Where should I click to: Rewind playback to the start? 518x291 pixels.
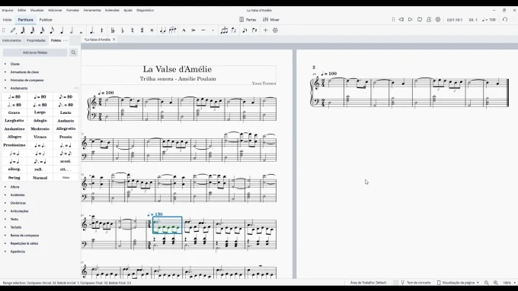(x=401, y=20)
